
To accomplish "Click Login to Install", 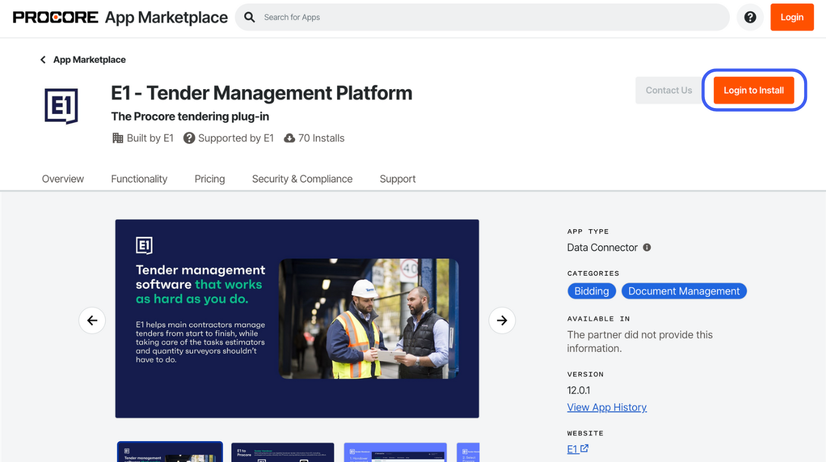I will coord(754,90).
